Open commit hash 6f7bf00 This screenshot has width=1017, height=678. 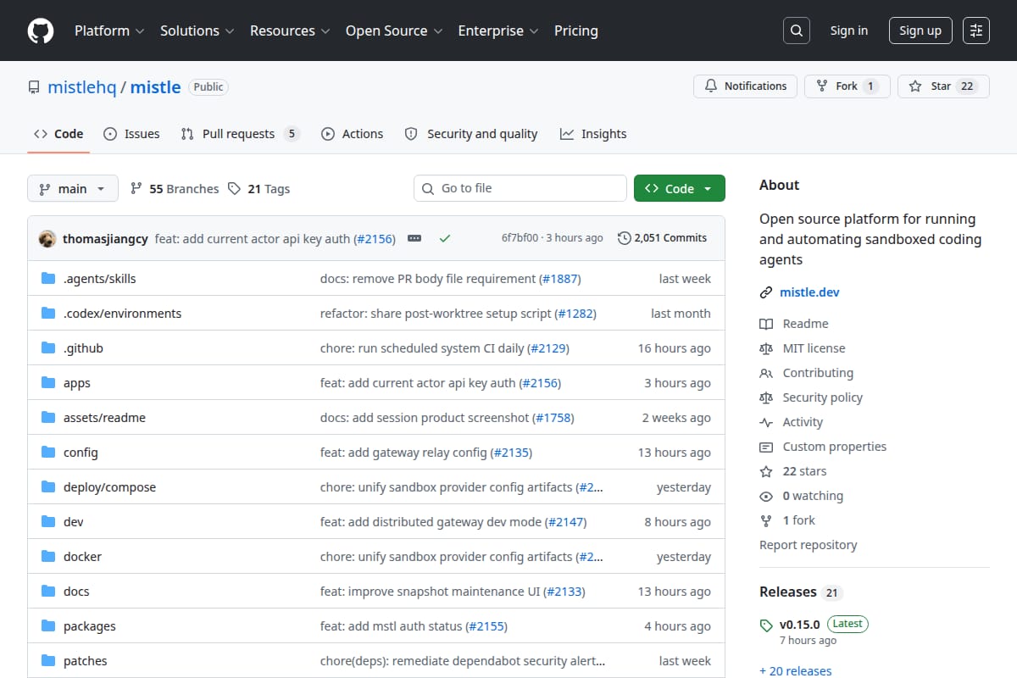520,238
